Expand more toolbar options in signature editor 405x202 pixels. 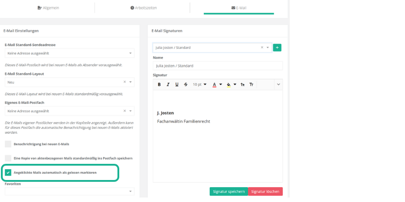pyautogui.click(x=278, y=84)
